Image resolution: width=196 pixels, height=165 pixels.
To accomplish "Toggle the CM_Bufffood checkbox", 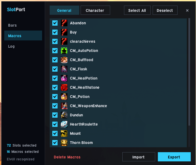I will (x=55, y=60).
